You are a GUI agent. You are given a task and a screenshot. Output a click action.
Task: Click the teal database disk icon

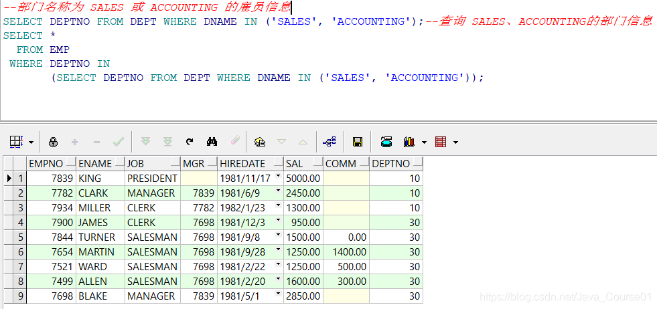[386, 142]
